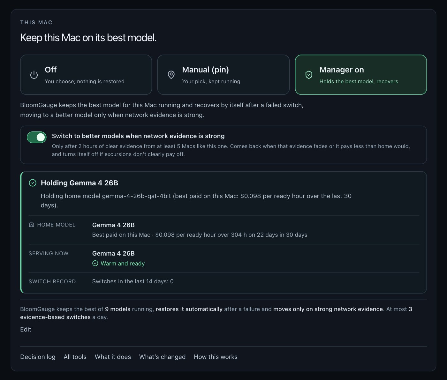The width and height of the screenshot is (447, 380).
Task: Click the Gemma 4 26B serving now name
Action: click(113, 253)
